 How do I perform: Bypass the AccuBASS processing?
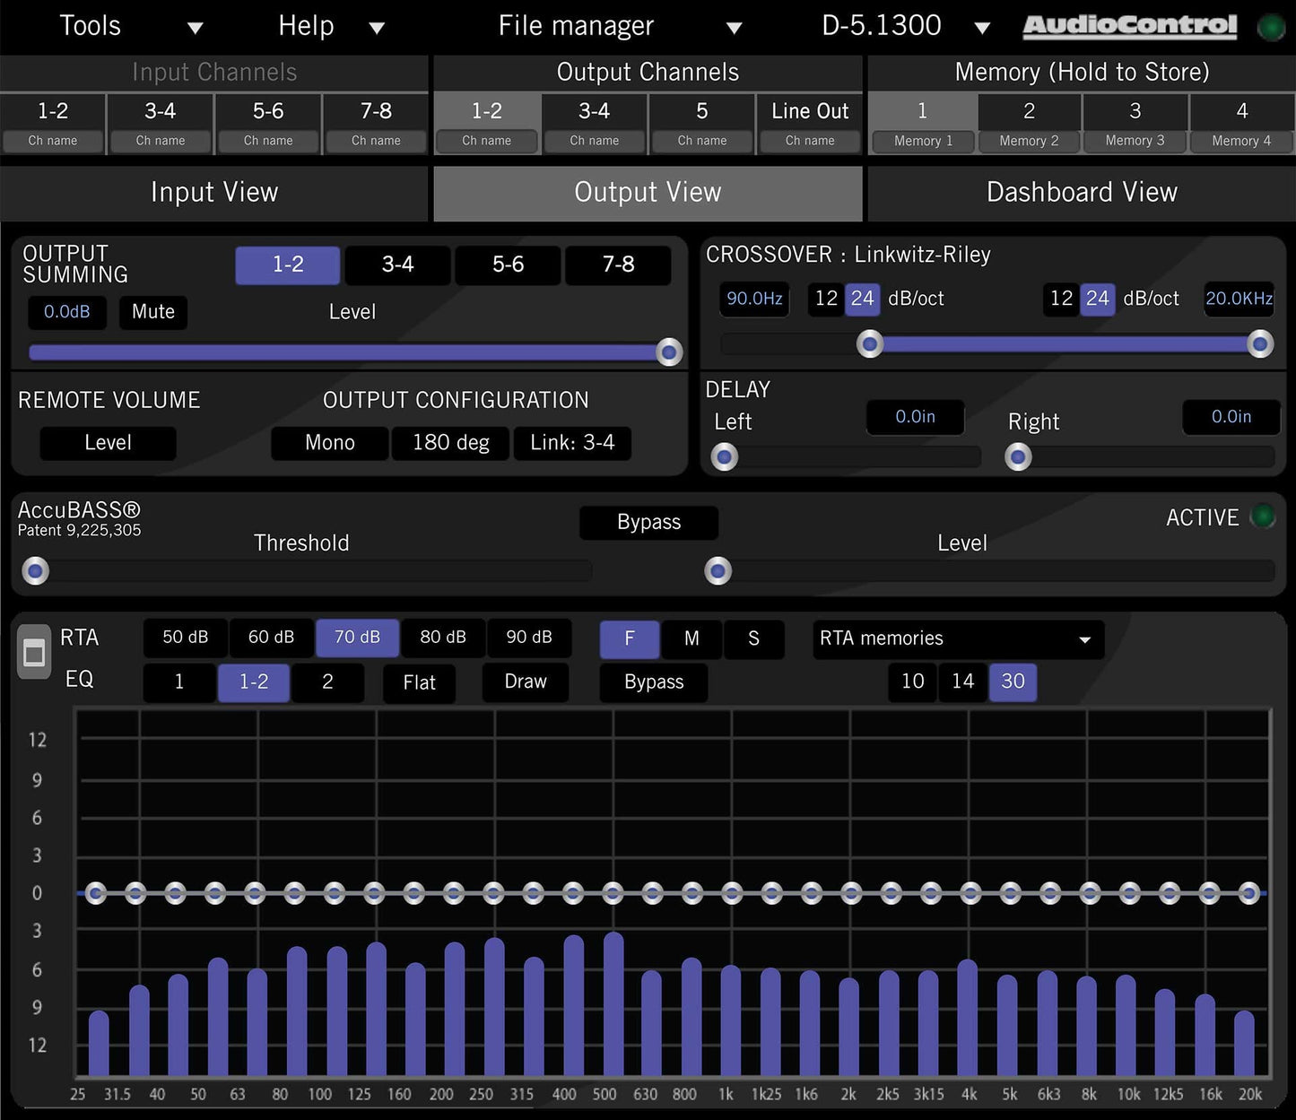coord(648,522)
